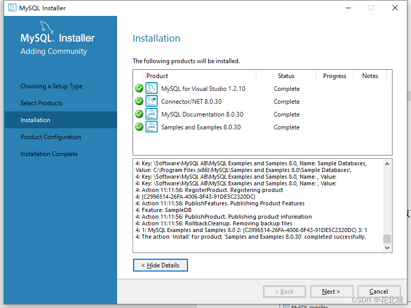Click the log scrollbar up arrow

coord(387,164)
